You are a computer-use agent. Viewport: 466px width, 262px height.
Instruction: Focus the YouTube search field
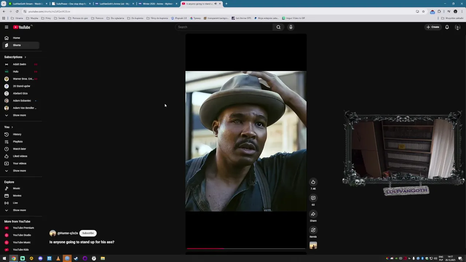pos(224,27)
